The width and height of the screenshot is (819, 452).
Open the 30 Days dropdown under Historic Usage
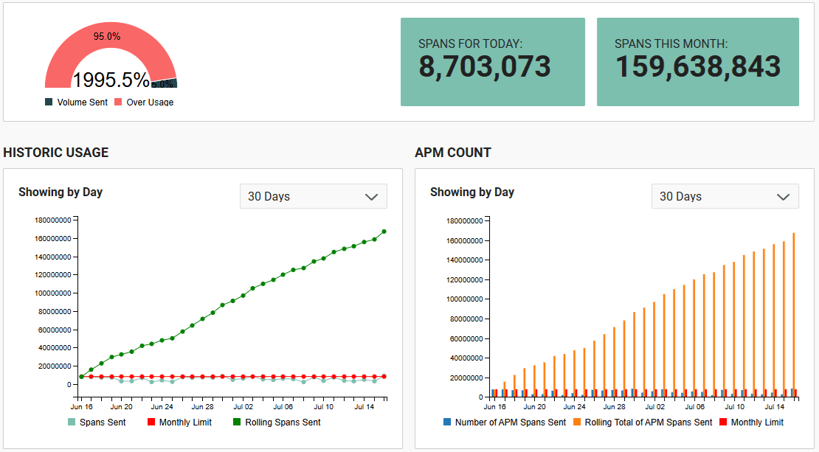click(313, 196)
